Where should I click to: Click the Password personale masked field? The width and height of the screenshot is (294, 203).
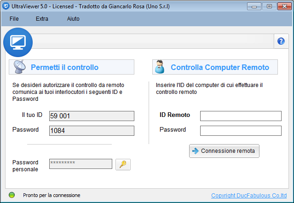[81, 164]
